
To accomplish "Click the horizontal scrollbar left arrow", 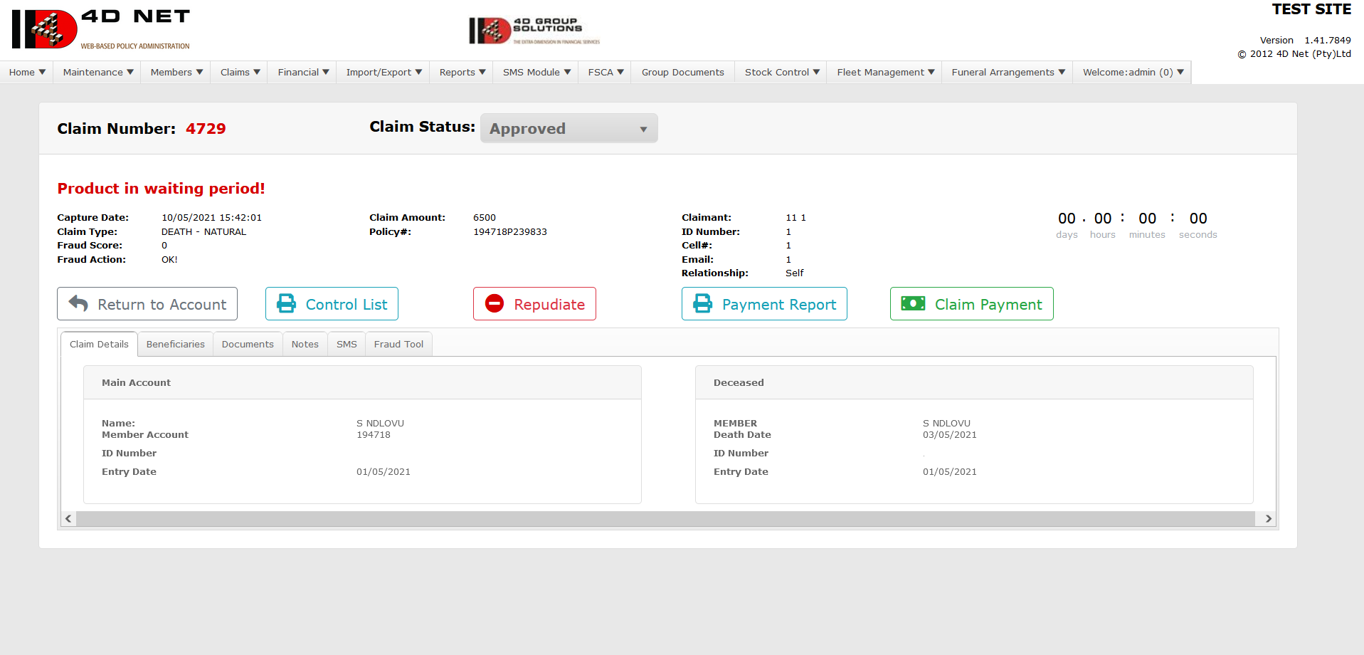I will [x=68, y=518].
